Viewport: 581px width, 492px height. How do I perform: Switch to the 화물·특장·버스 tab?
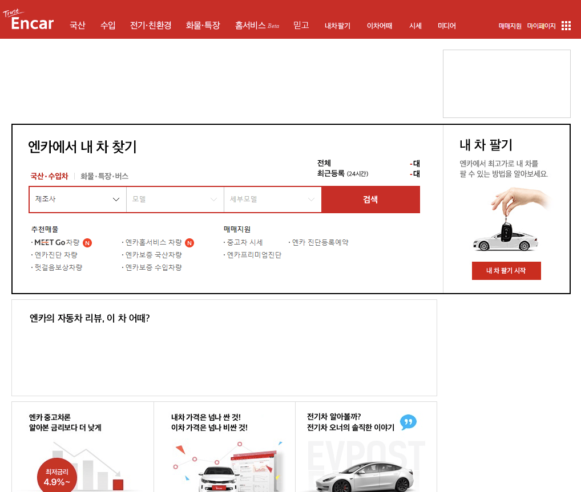pyautogui.click(x=104, y=176)
